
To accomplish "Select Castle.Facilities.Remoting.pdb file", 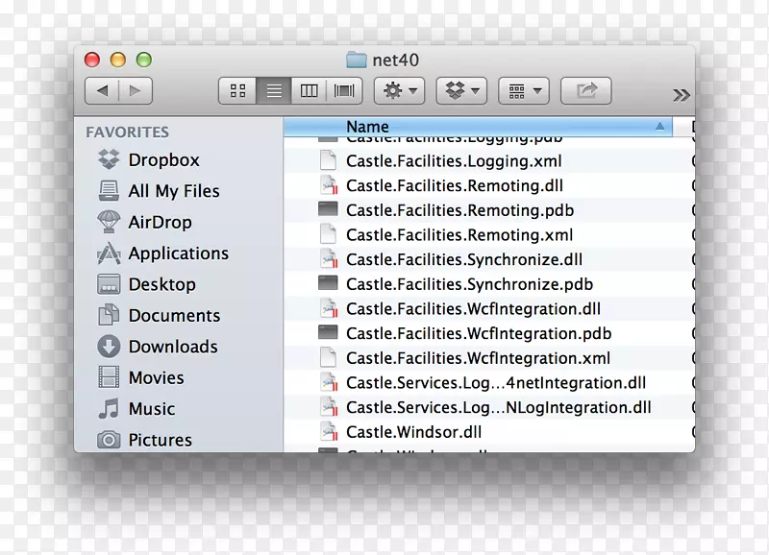I will tap(459, 210).
